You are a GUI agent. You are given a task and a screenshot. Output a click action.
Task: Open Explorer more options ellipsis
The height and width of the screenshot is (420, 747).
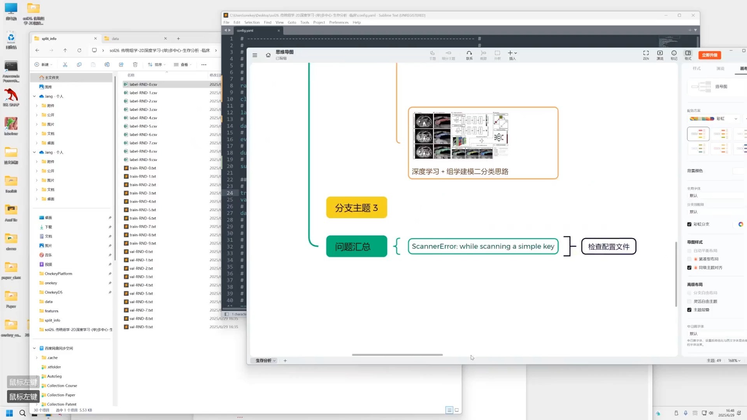[x=204, y=65]
